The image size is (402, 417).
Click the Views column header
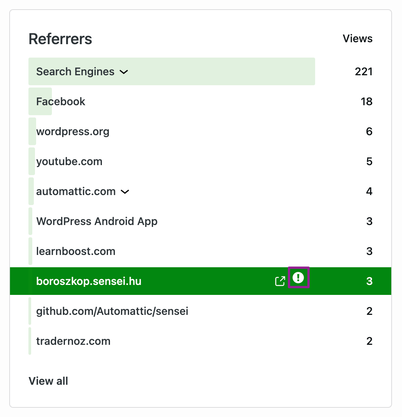357,38
